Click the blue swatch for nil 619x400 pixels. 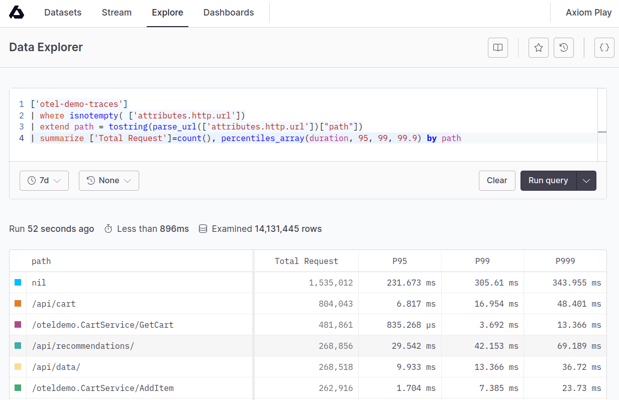18,283
